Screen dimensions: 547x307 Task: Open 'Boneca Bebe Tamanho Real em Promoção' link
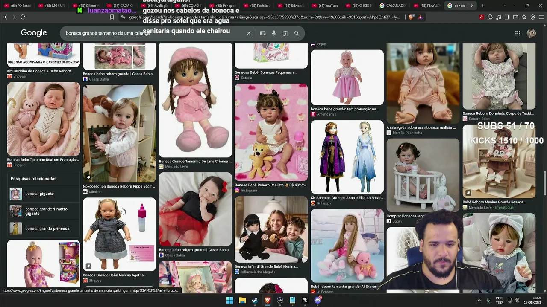[x=44, y=159]
